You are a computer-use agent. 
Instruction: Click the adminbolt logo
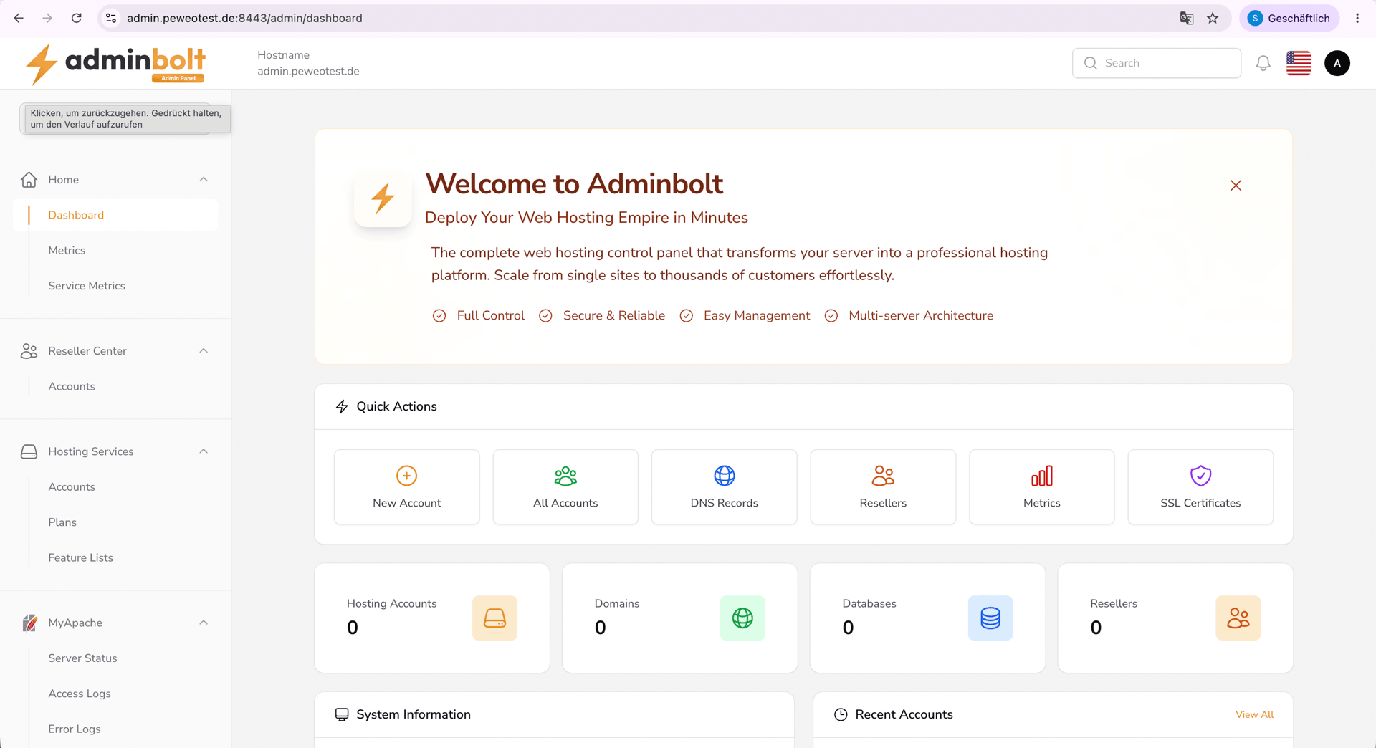pyautogui.click(x=115, y=64)
